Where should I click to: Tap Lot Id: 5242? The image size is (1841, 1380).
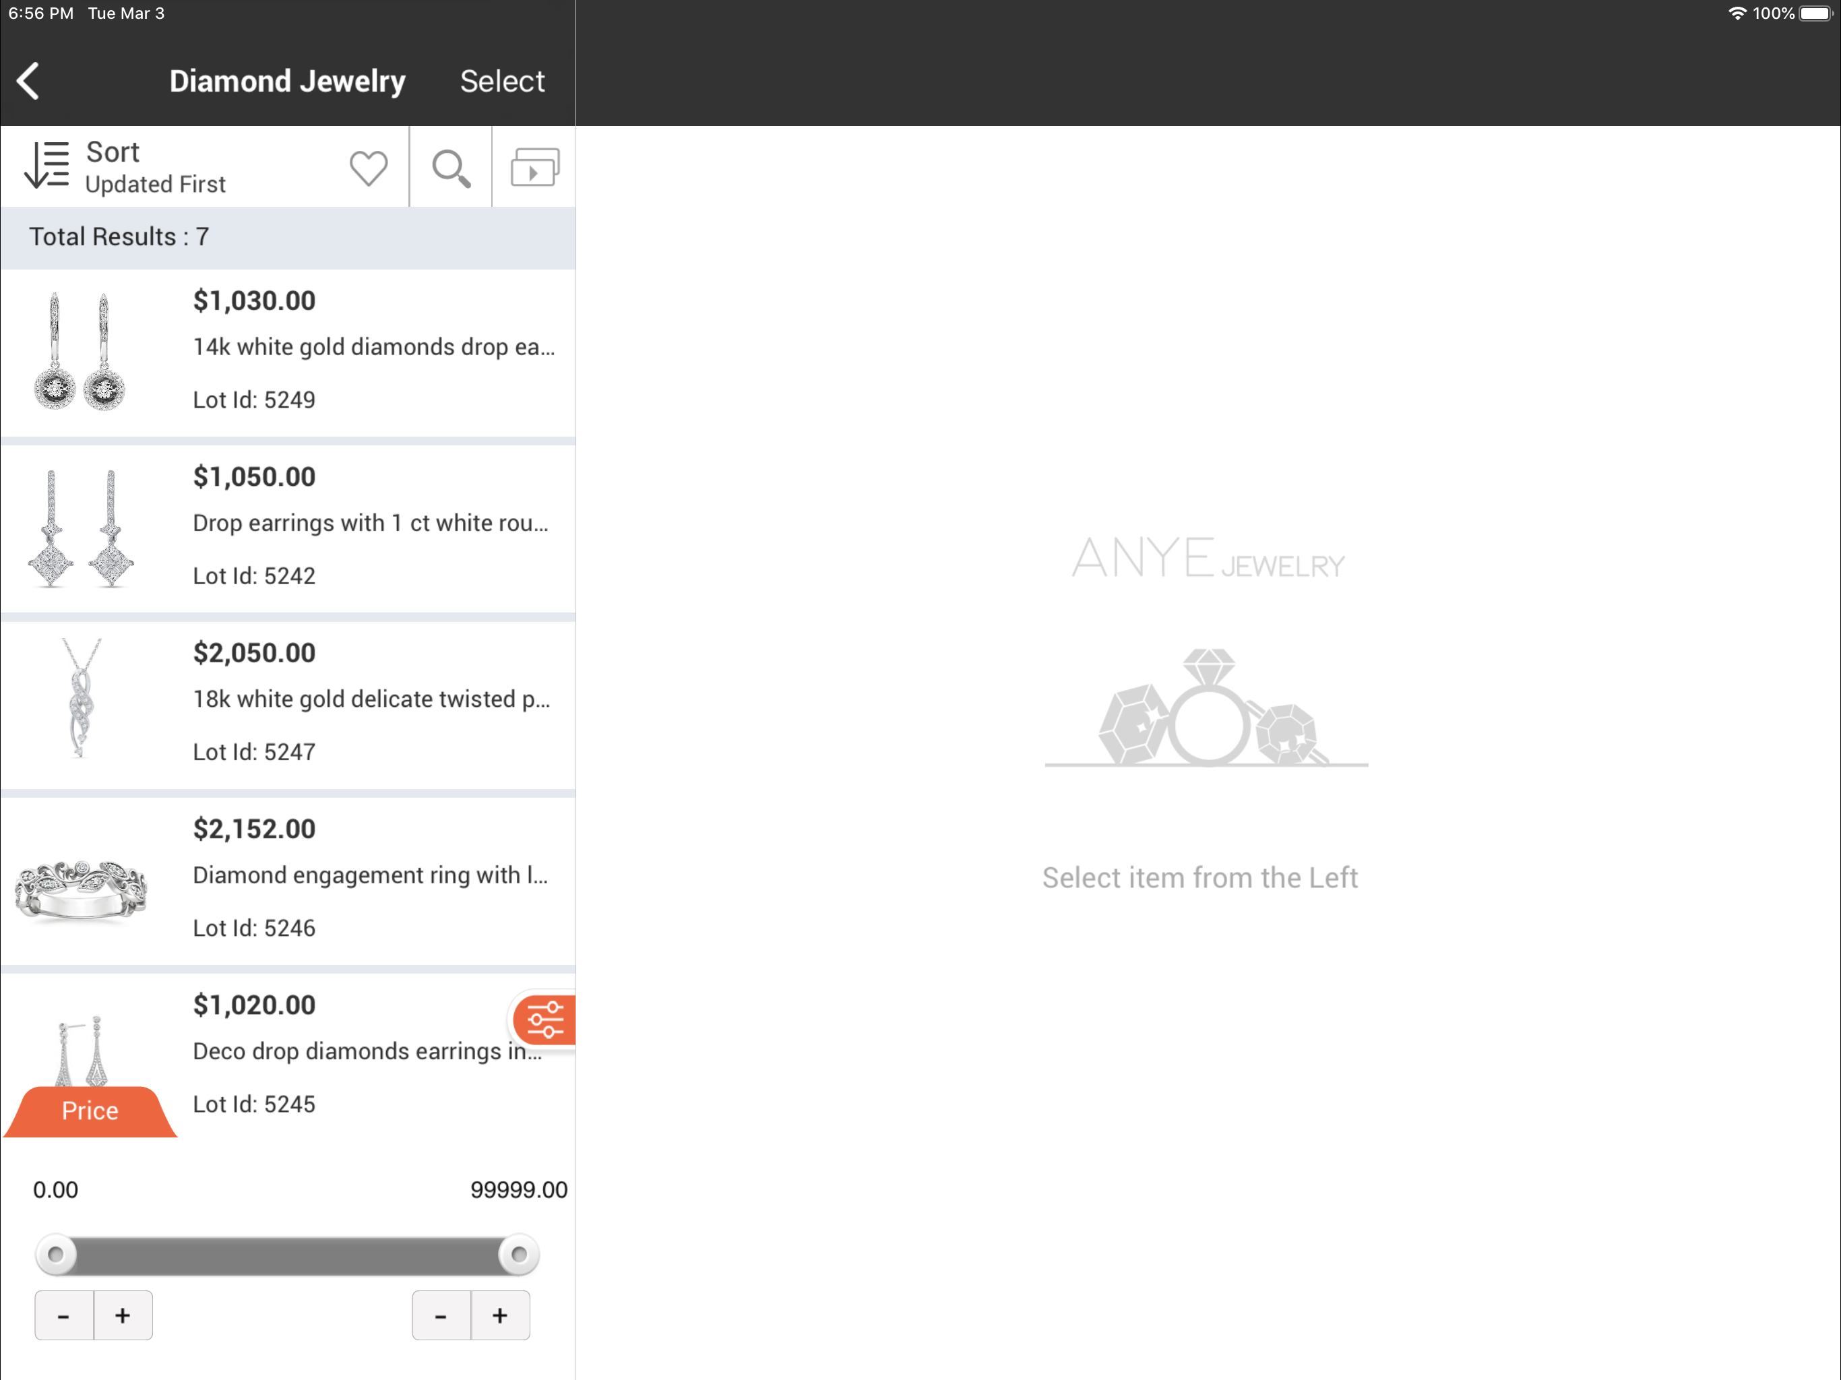pos(255,576)
